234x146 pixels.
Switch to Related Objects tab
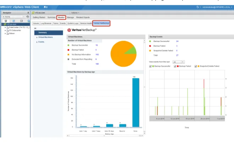click(x=83, y=17)
